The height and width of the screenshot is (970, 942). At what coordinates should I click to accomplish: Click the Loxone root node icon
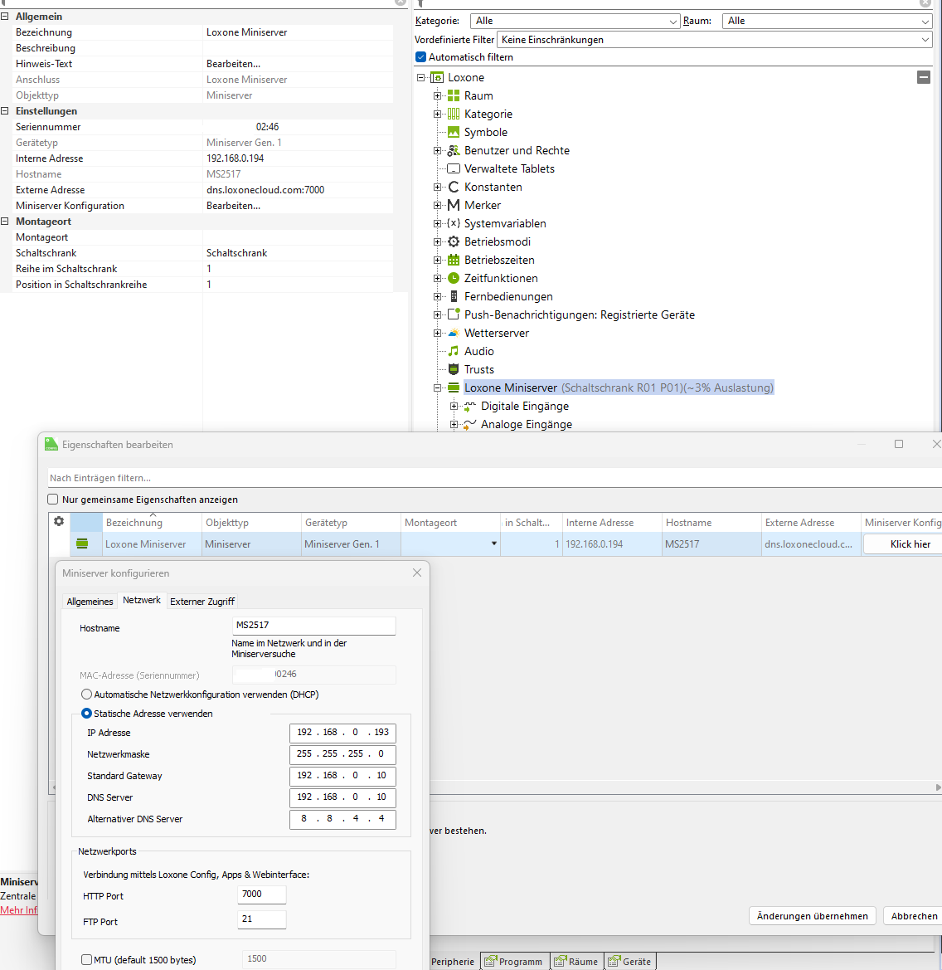tap(437, 77)
